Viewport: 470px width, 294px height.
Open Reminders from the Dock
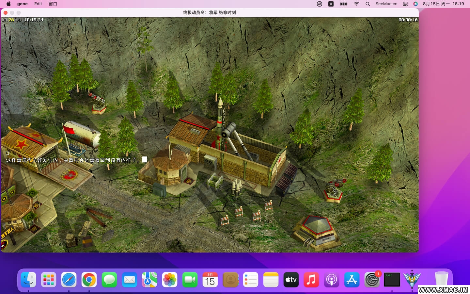click(251, 280)
